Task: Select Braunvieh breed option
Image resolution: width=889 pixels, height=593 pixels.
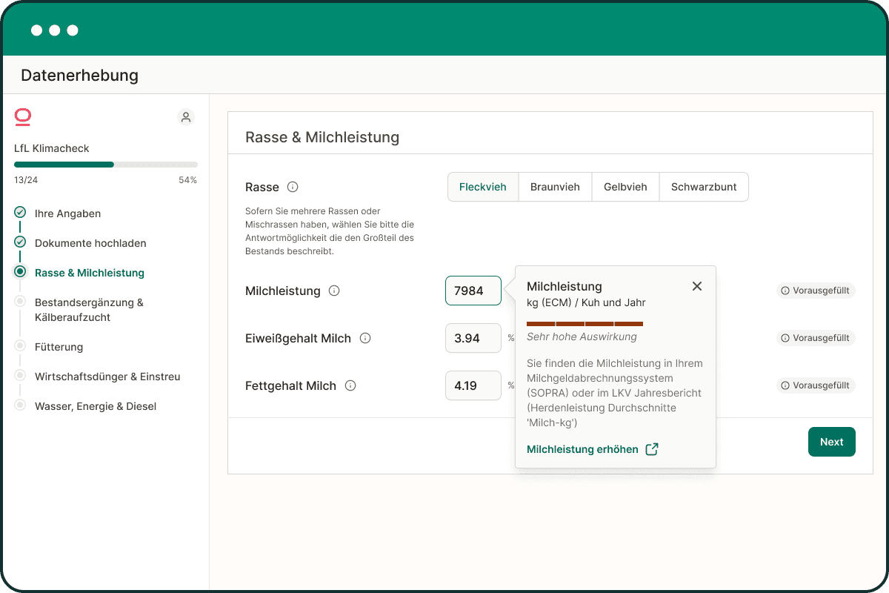Action: click(x=555, y=187)
